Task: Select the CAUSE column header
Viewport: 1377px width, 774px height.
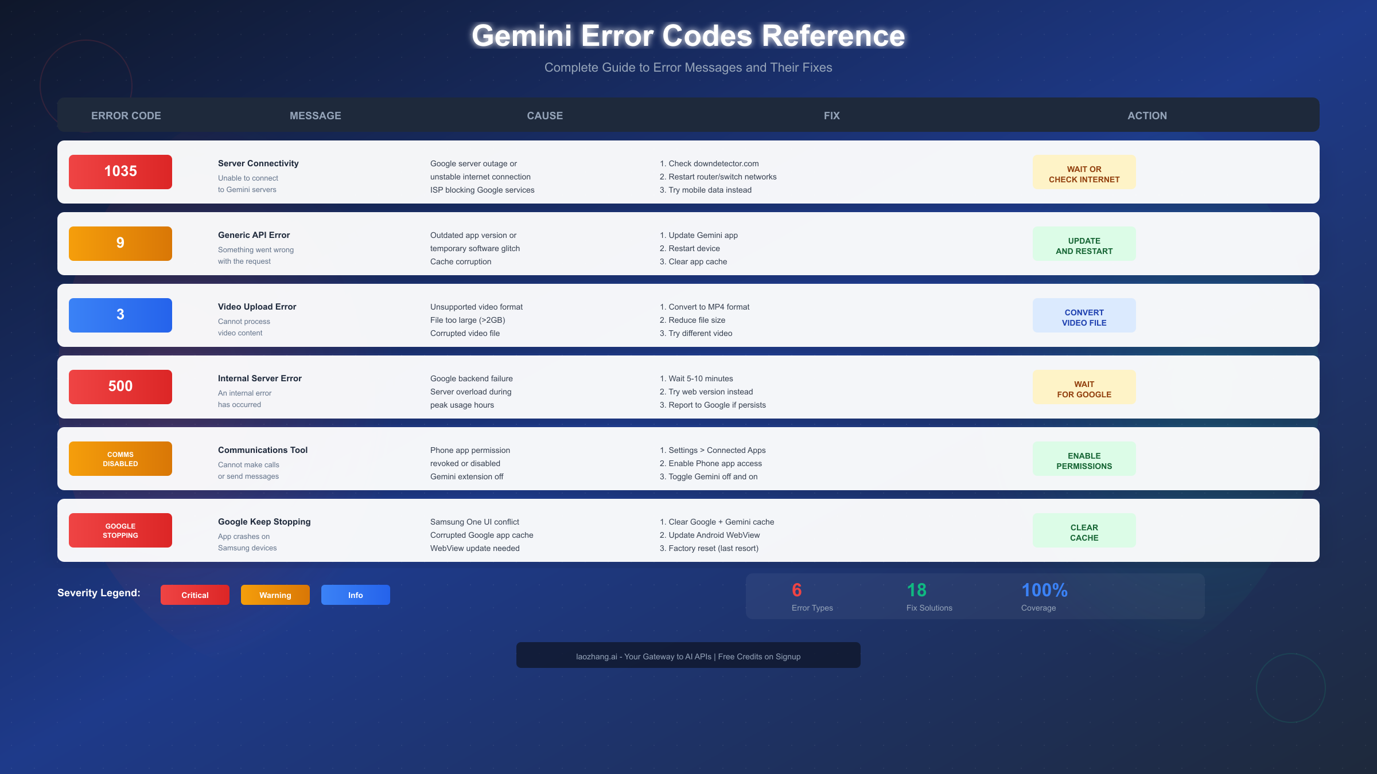Action: coord(544,115)
